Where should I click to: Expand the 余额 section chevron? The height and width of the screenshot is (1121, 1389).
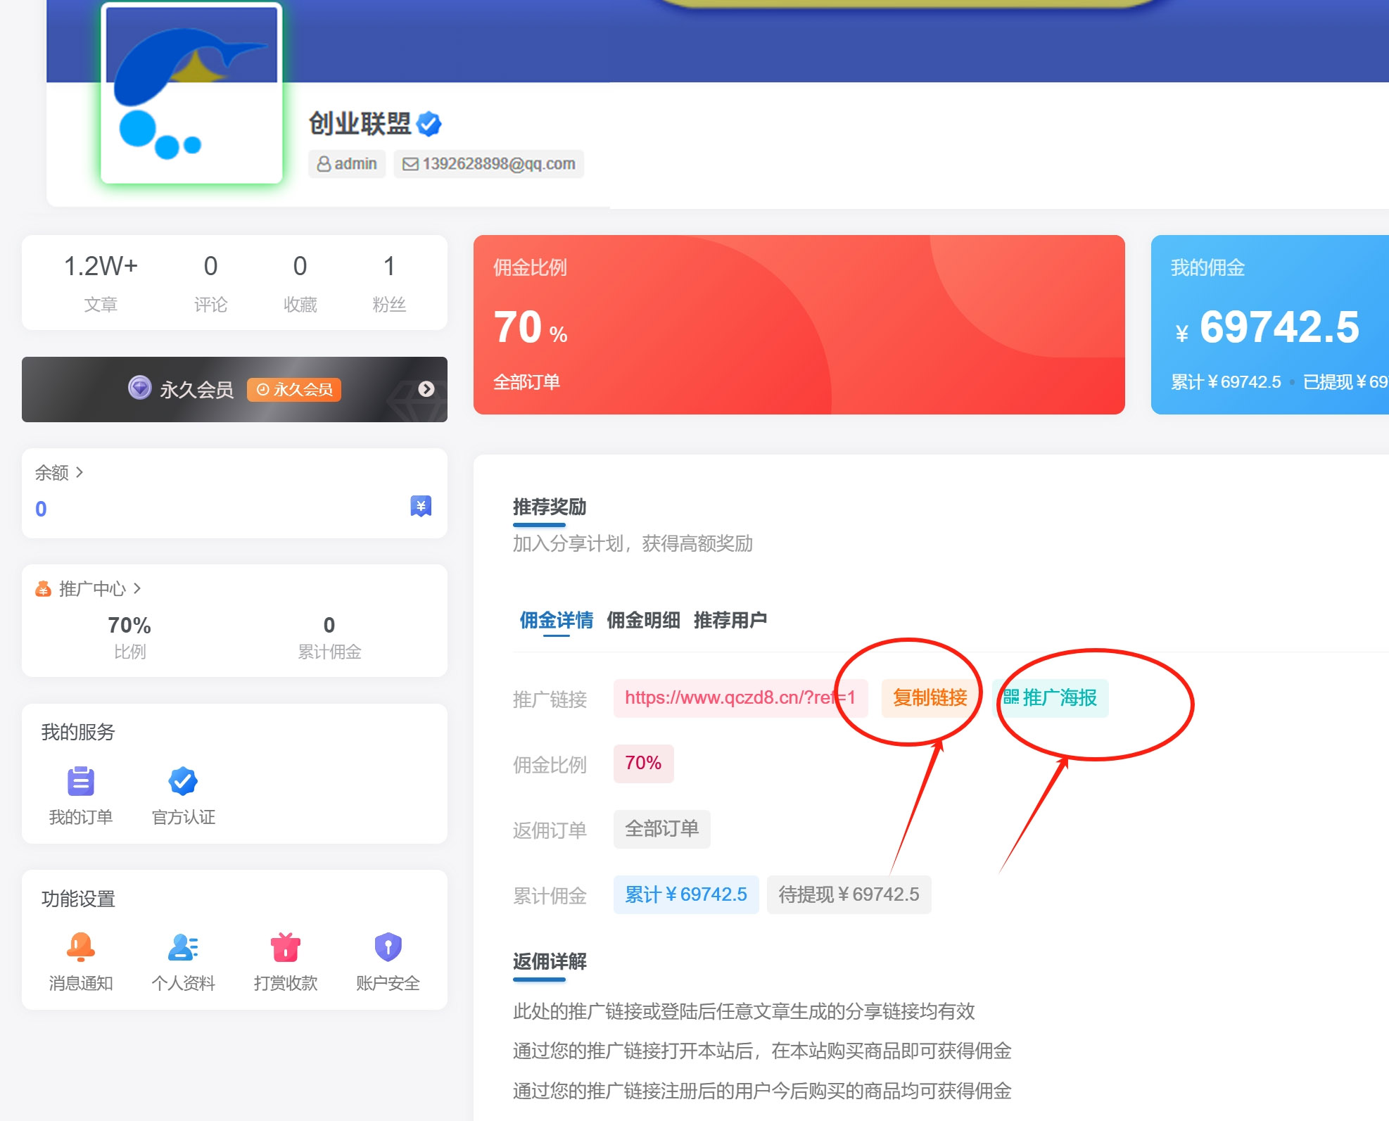pos(80,472)
